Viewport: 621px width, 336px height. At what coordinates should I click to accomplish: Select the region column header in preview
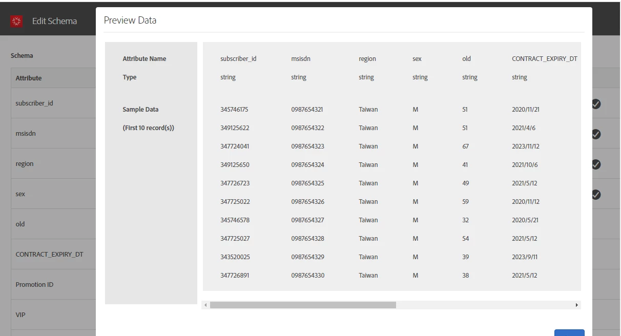click(367, 59)
